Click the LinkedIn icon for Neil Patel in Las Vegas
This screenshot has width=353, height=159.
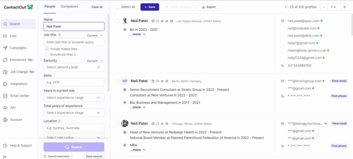(x=153, y=21)
